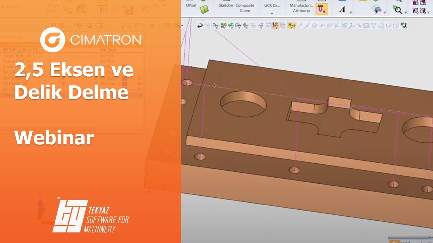
Task: Click the Offset ribbon button
Action: click(x=191, y=5)
